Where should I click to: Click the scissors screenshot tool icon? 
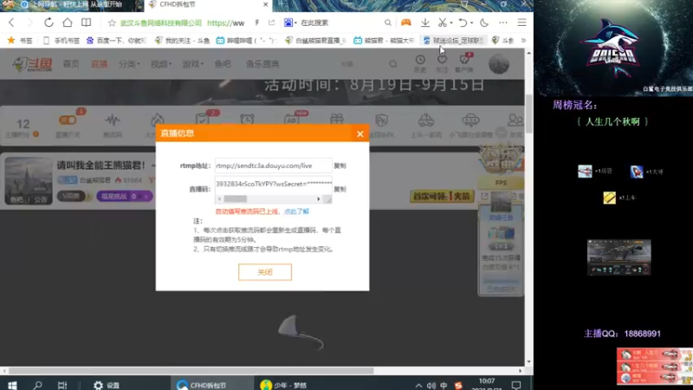442,23
